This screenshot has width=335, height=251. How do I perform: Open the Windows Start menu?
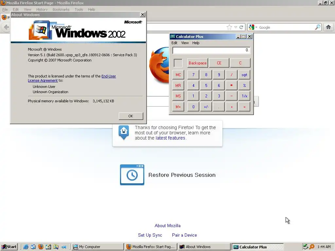pos(9,247)
